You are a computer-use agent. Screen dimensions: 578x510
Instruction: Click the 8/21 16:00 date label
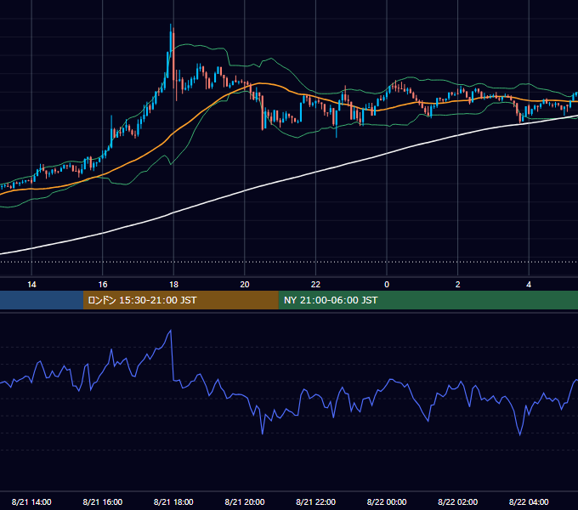[103, 501]
